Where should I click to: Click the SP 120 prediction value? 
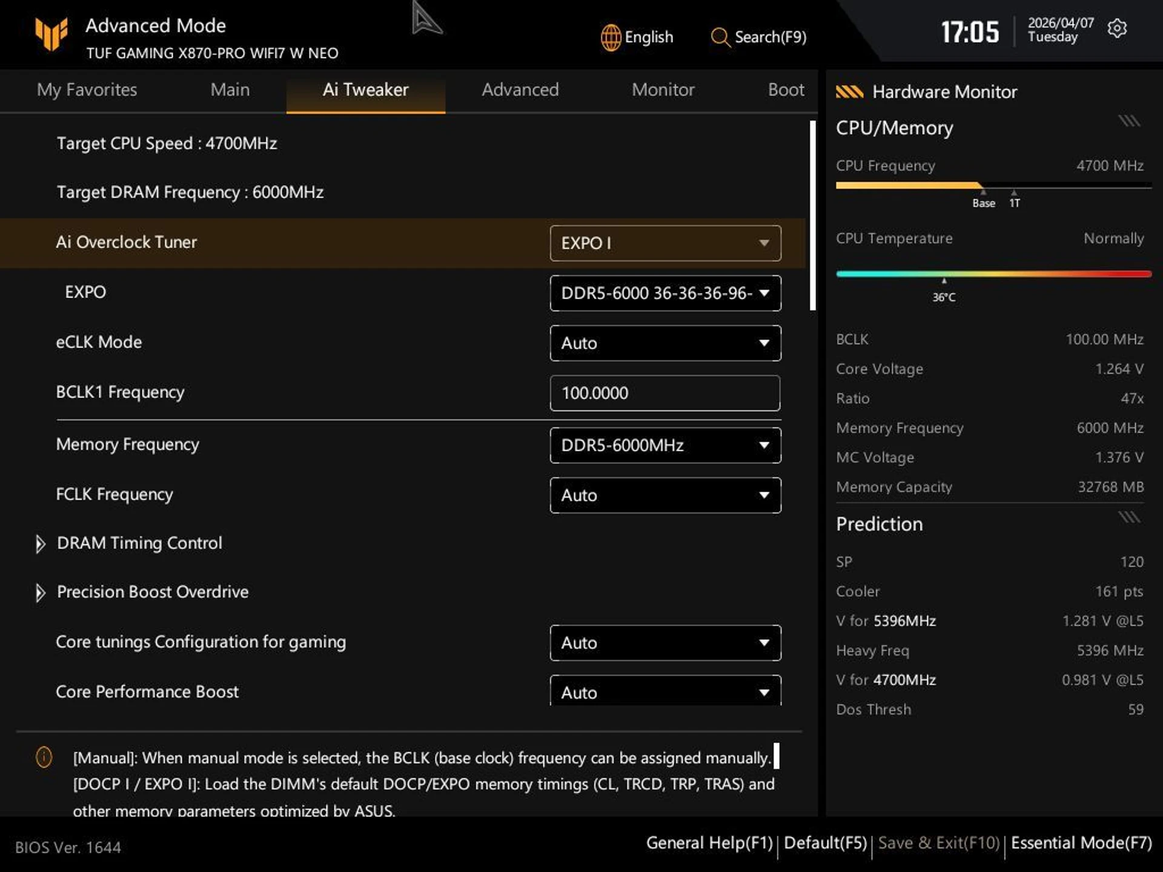(x=1132, y=562)
